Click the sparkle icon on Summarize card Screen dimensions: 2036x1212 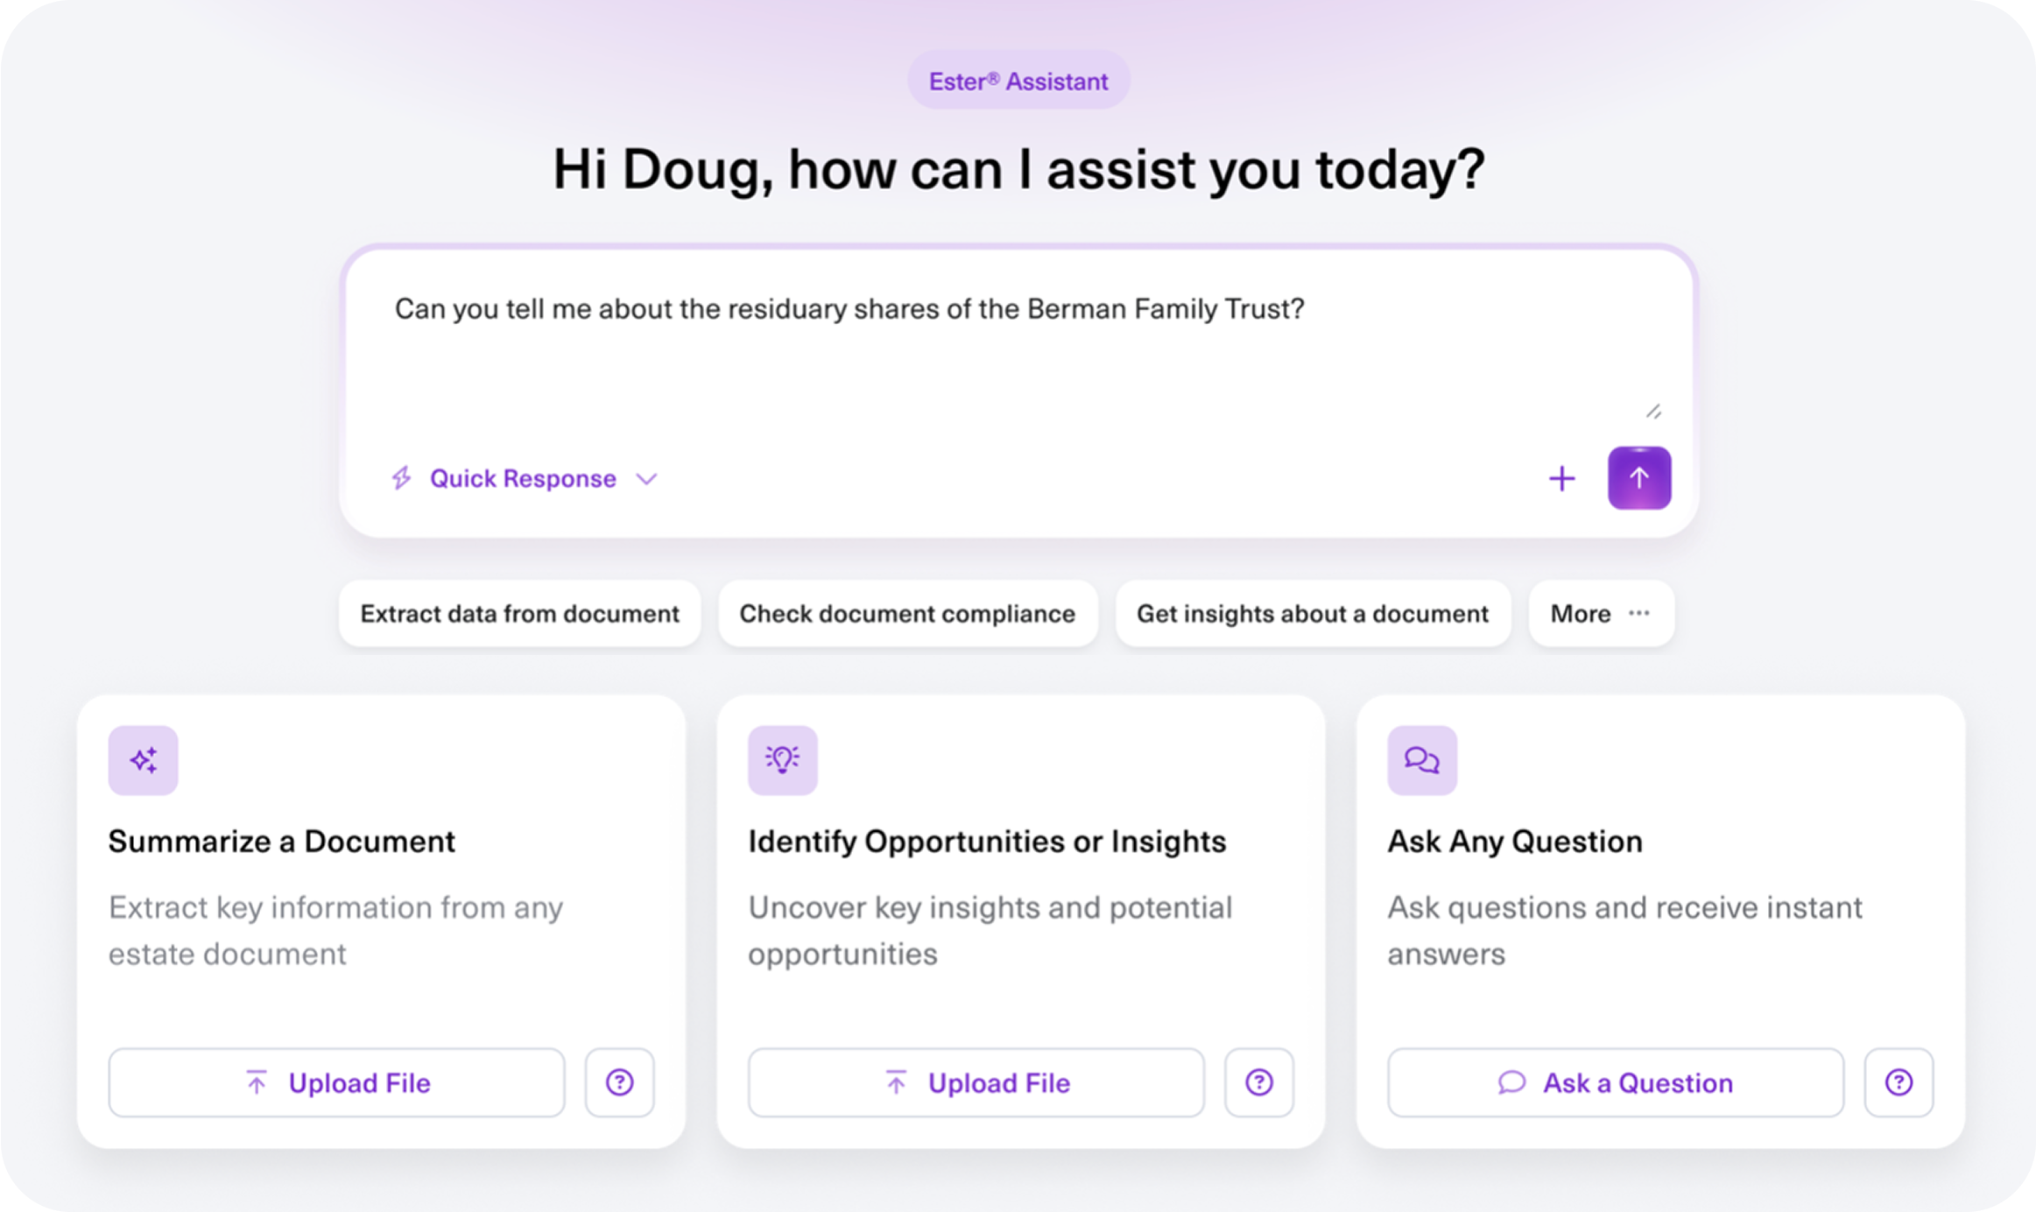tap(144, 760)
